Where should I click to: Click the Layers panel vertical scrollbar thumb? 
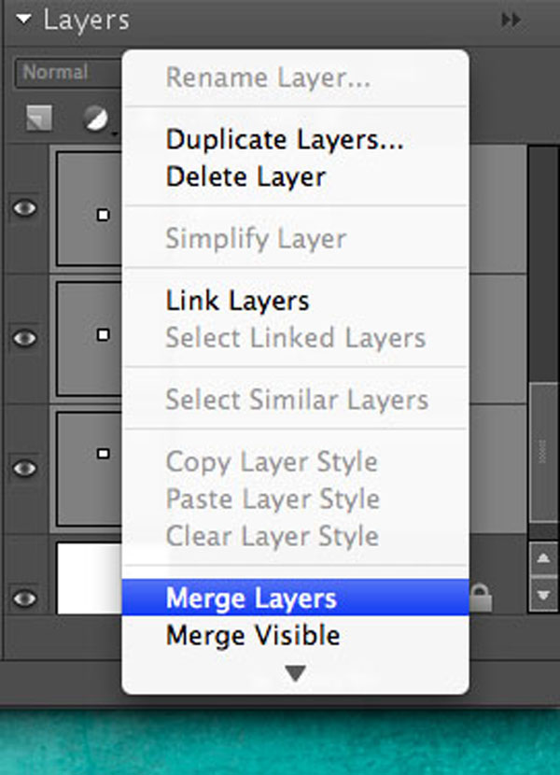point(542,451)
